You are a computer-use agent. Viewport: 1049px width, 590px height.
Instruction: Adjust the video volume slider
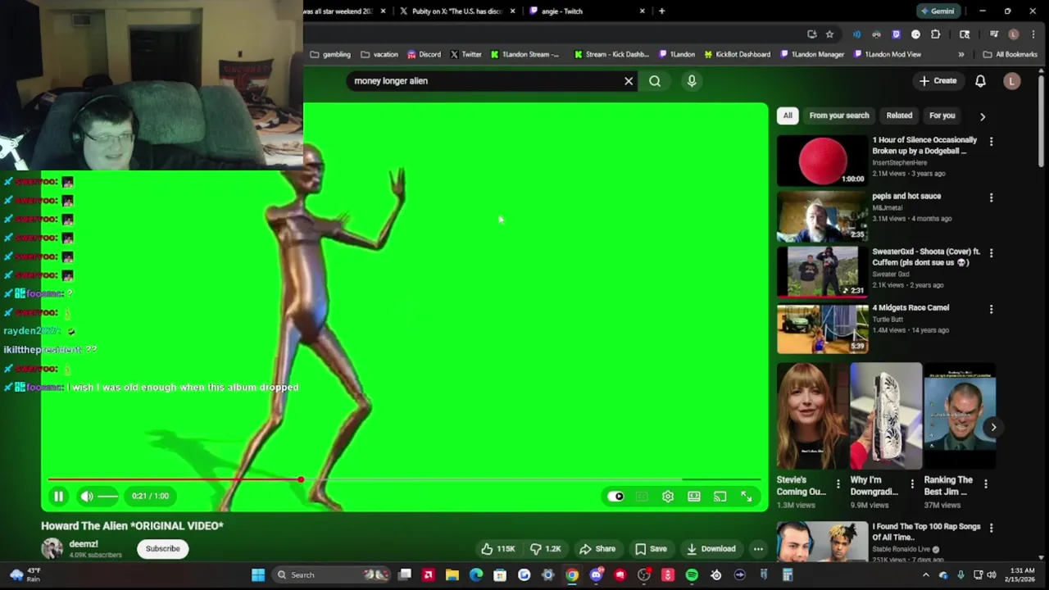click(108, 496)
